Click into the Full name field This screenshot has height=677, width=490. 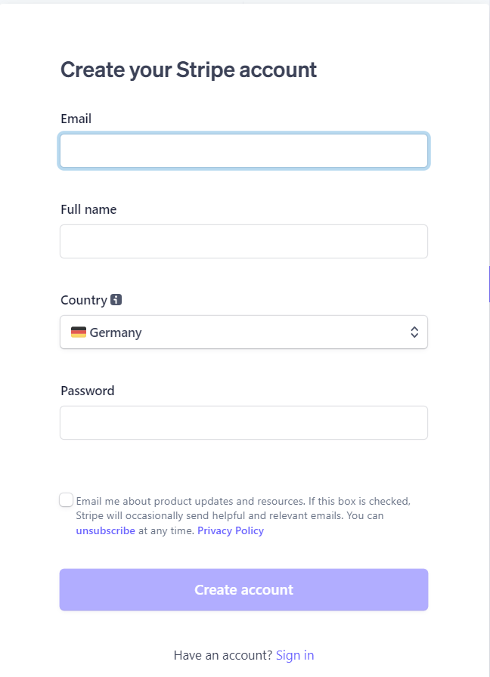tap(243, 241)
